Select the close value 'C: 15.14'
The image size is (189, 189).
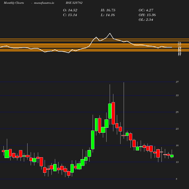(x=70, y=15)
